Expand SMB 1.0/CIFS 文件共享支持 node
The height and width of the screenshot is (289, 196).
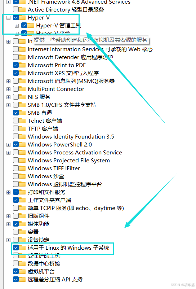(x=8, y=105)
